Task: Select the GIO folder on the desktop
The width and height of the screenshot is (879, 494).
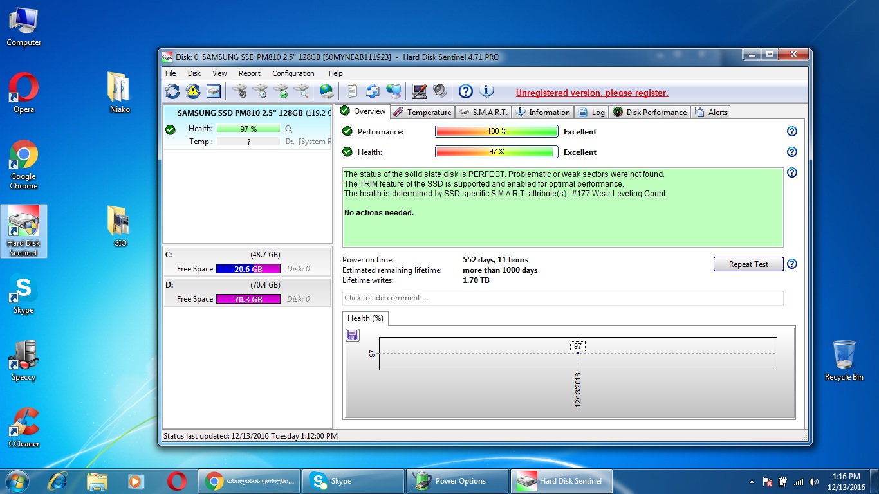Action: 120,227
